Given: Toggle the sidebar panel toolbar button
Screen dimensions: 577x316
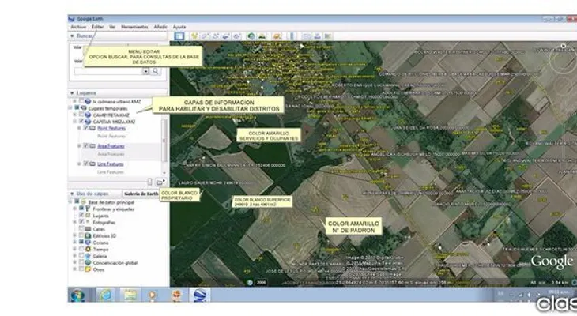Looking at the screenshot, I should tap(179, 36).
